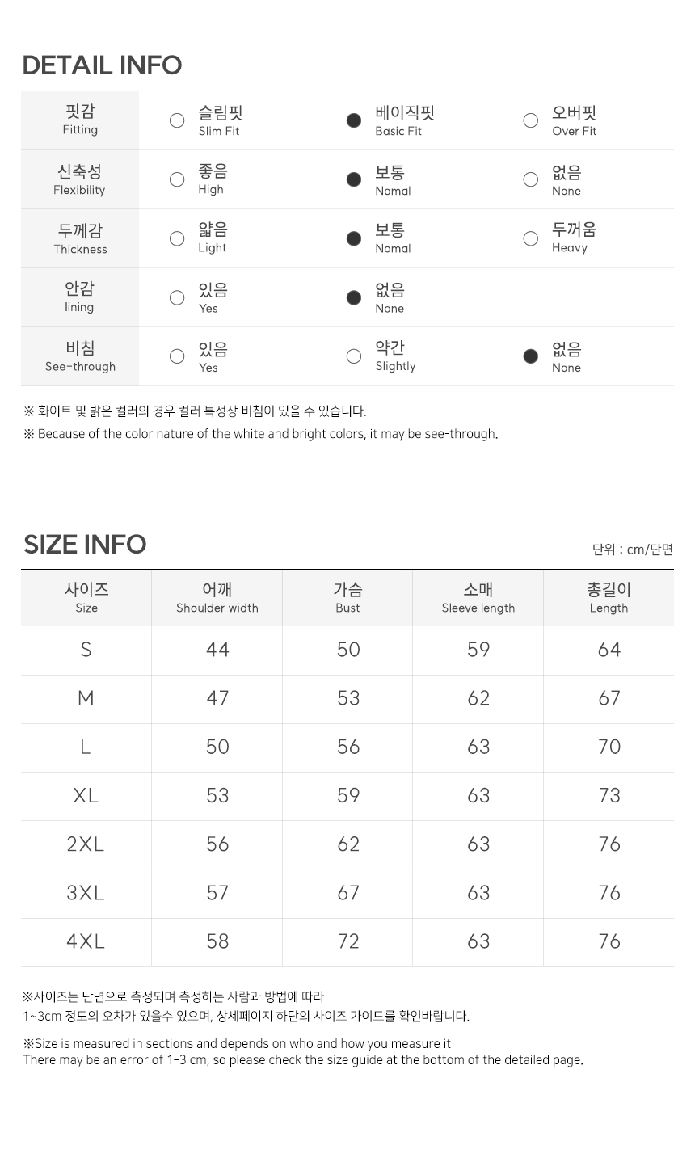The width and height of the screenshot is (695, 1158).
Task: Select None for see-through
Action: click(531, 356)
